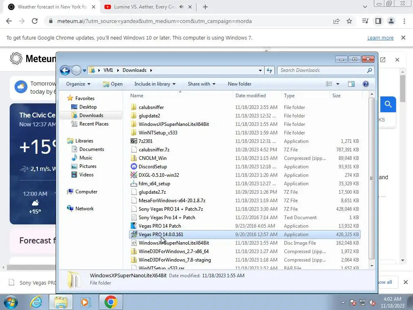Dismiss the Chrome update notification bar

point(403,38)
